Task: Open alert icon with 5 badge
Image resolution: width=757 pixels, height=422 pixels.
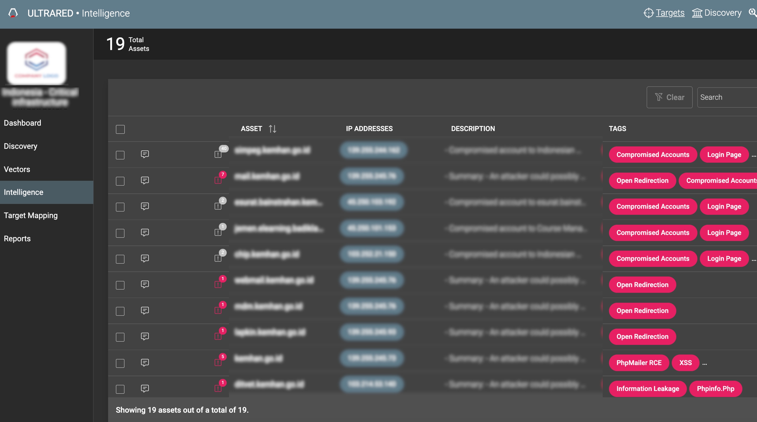Action: (218, 363)
